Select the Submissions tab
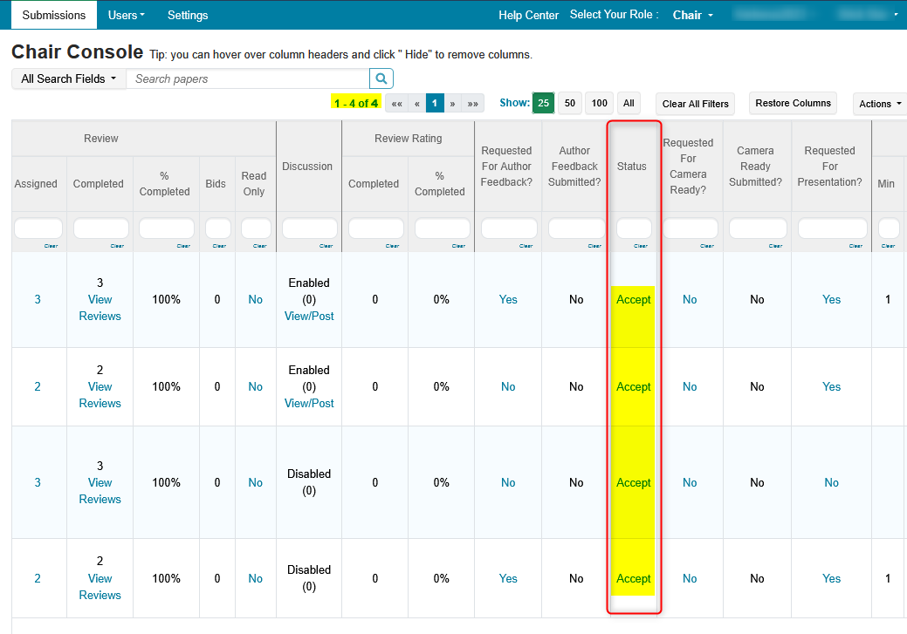 [x=54, y=15]
